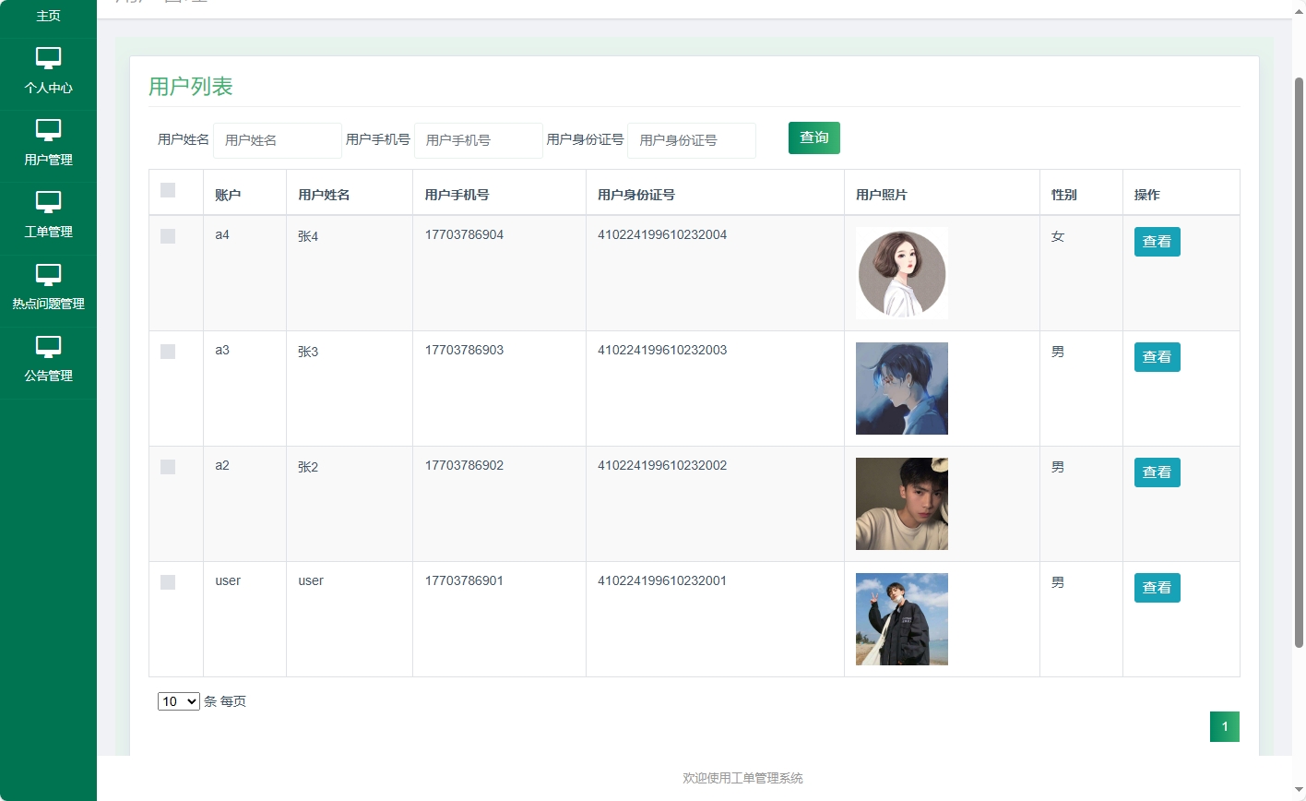Click 查看 on the a2 row
This screenshot has height=801, width=1306.
coord(1157,472)
